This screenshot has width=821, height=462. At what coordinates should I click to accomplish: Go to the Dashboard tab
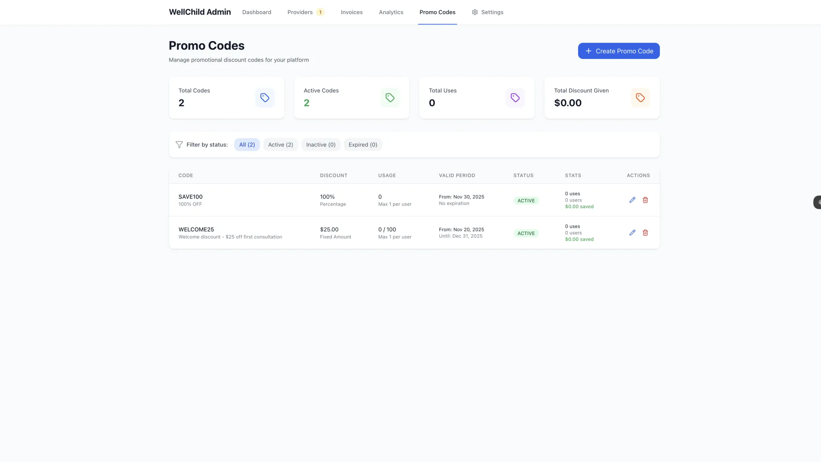click(257, 12)
